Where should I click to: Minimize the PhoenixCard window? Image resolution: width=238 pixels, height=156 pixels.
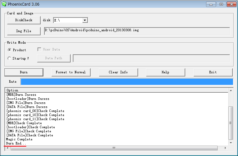[211, 4]
